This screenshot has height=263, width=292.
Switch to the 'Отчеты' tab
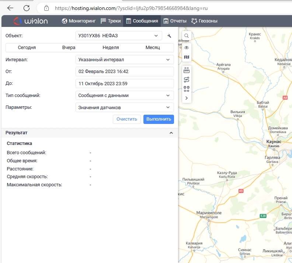click(x=175, y=21)
